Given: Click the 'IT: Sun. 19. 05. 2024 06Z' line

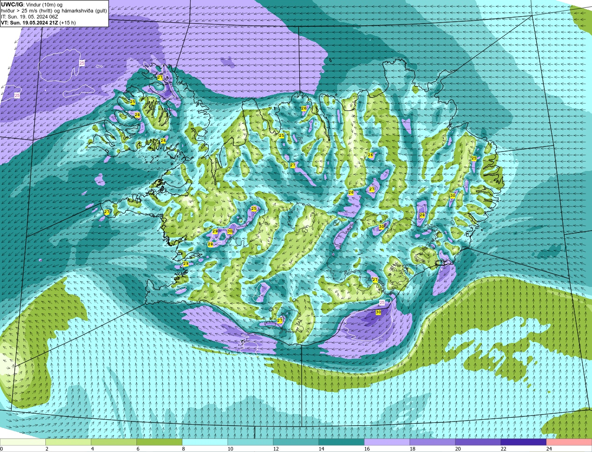Looking at the screenshot, I should (x=30, y=16).
